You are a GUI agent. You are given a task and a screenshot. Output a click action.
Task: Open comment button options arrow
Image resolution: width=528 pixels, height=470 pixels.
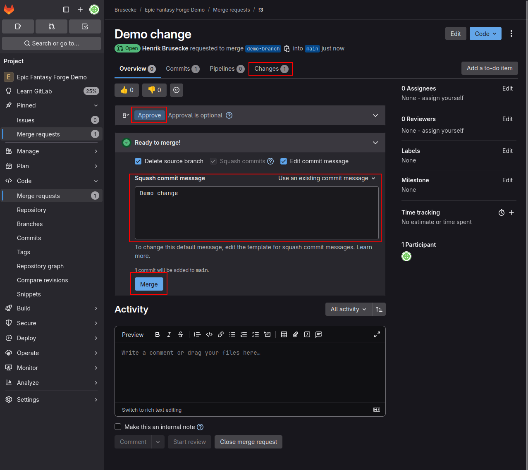158,442
